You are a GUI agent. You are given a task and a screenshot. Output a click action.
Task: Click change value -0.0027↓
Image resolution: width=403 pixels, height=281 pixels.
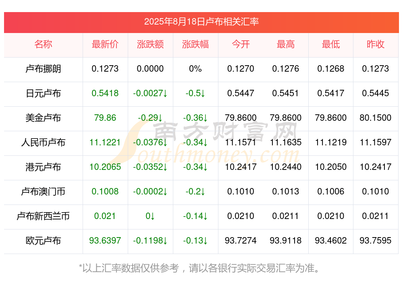pyautogui.click(x=150, y=93)
